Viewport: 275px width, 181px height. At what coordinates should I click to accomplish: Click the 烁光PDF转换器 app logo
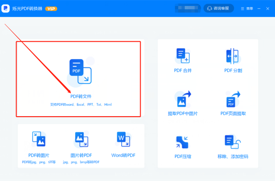(x=5, y=8)
